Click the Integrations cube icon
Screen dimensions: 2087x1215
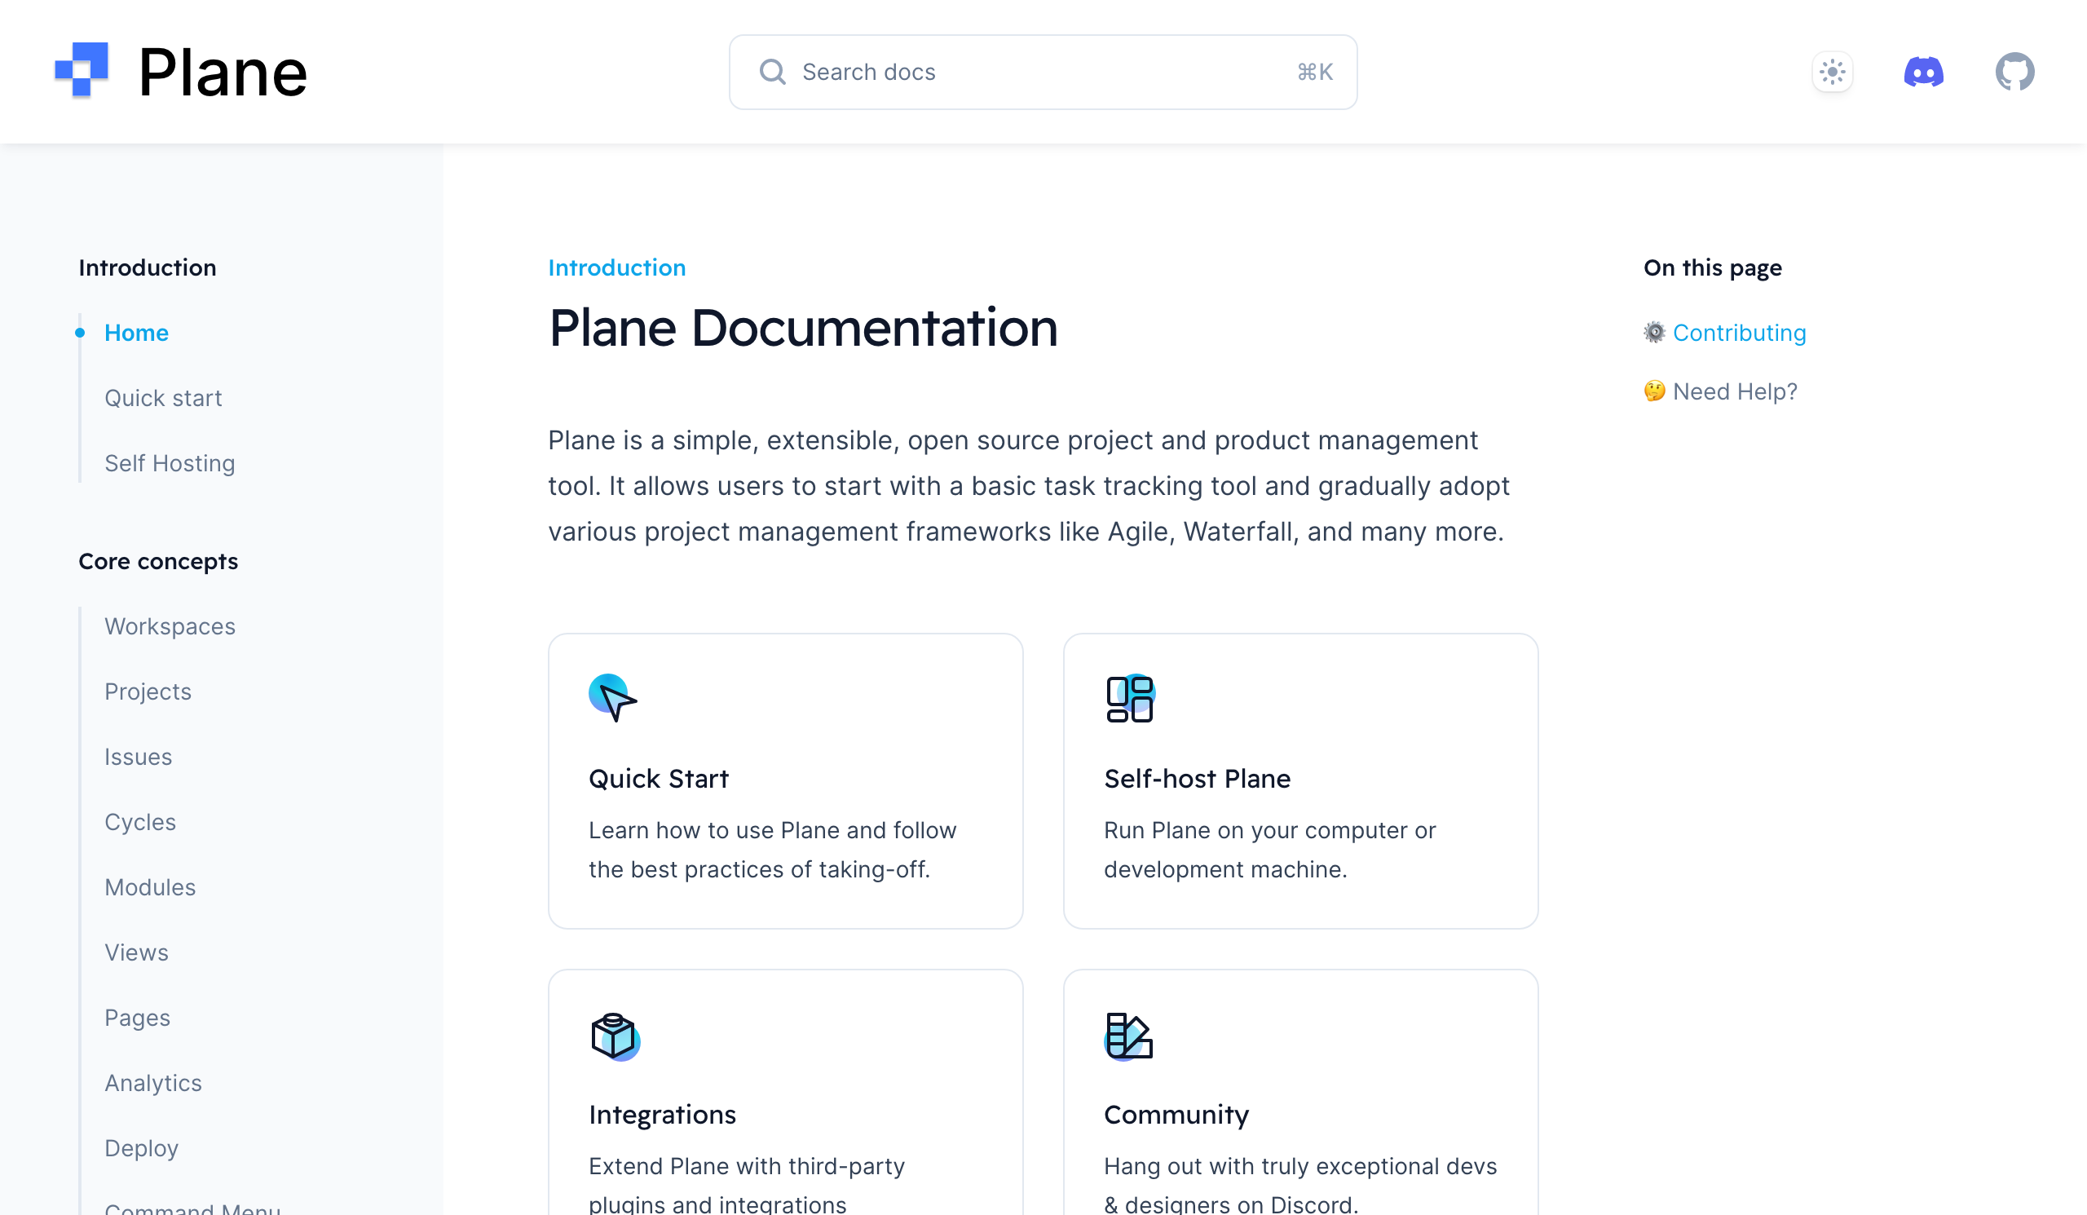[x=614, y=1036]
